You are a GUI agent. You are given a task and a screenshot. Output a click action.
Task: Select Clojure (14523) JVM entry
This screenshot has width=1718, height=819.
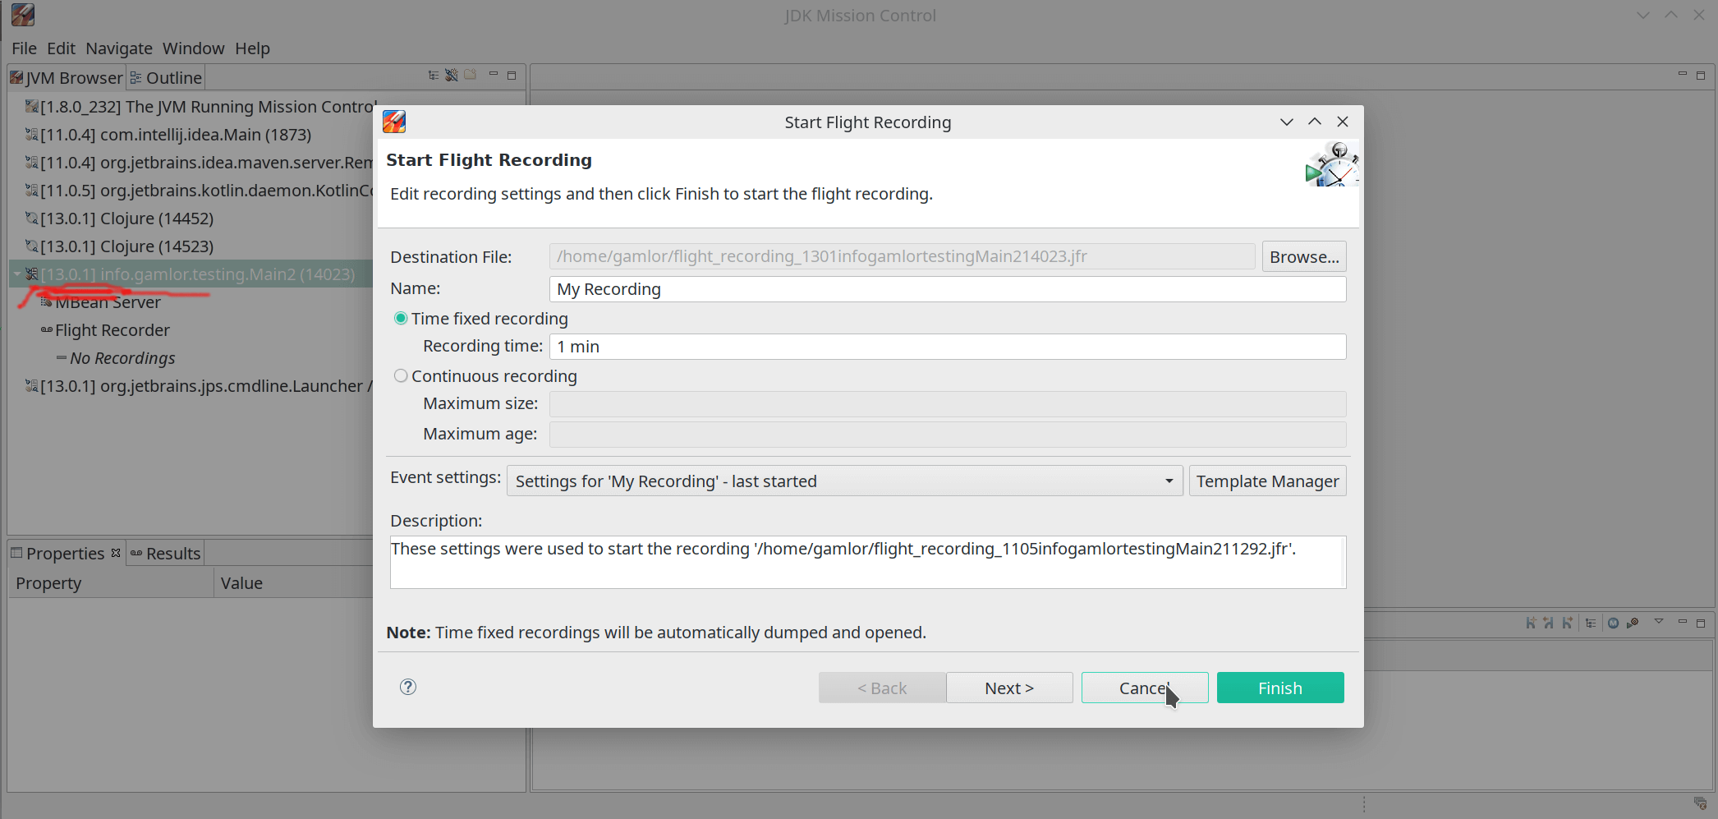click(x=119, y=246)
